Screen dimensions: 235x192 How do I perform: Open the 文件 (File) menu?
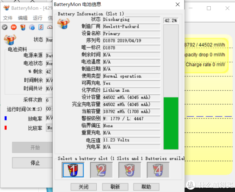pyautogui.click(x=8, y=18)
